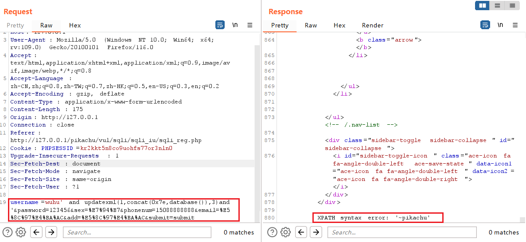Click the PHPSESSID cookie value
Screen dimensions: 526x242
[126, 148]
